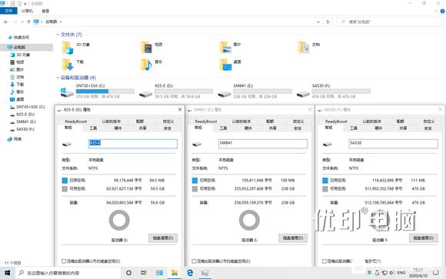The image size is (446, 279).
Task: Select the 视频 folder icon in main pane
Action: tap(146, 48)
